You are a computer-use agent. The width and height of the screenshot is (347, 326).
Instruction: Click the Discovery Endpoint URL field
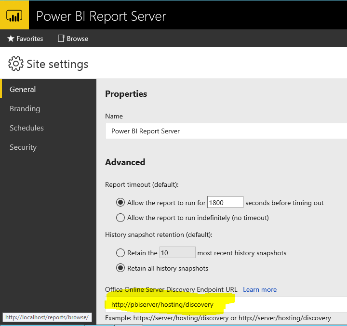pyautogui.click(x=227, y=305)
